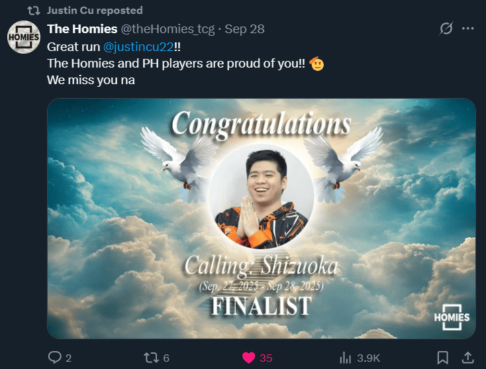This screenshot has width=486, height=369.
Task: Click the reply speech bubble icon
Action: click(x=55, y=358)
